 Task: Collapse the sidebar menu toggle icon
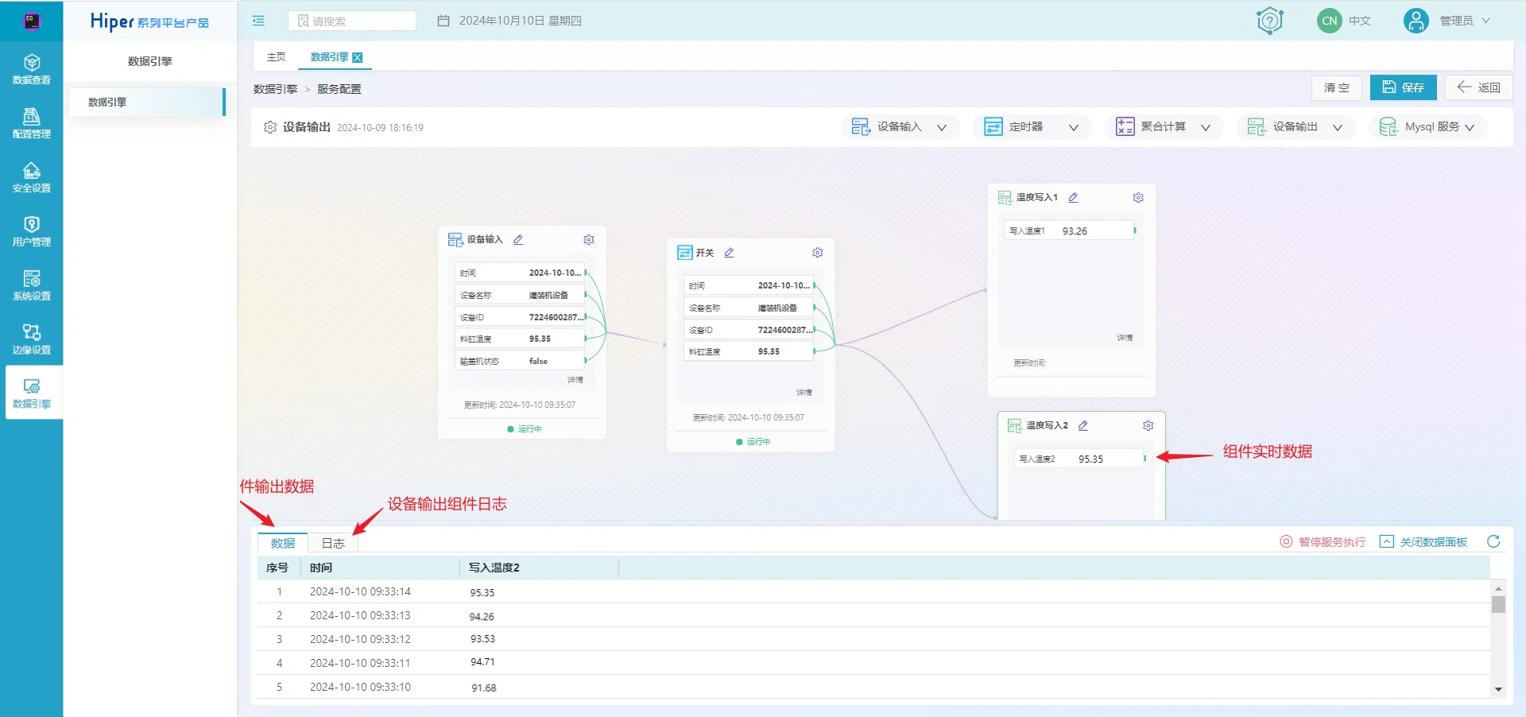[258, 21]
